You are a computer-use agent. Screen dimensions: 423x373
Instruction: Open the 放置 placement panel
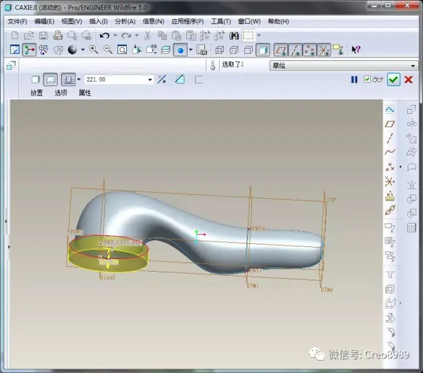(36, 93)
